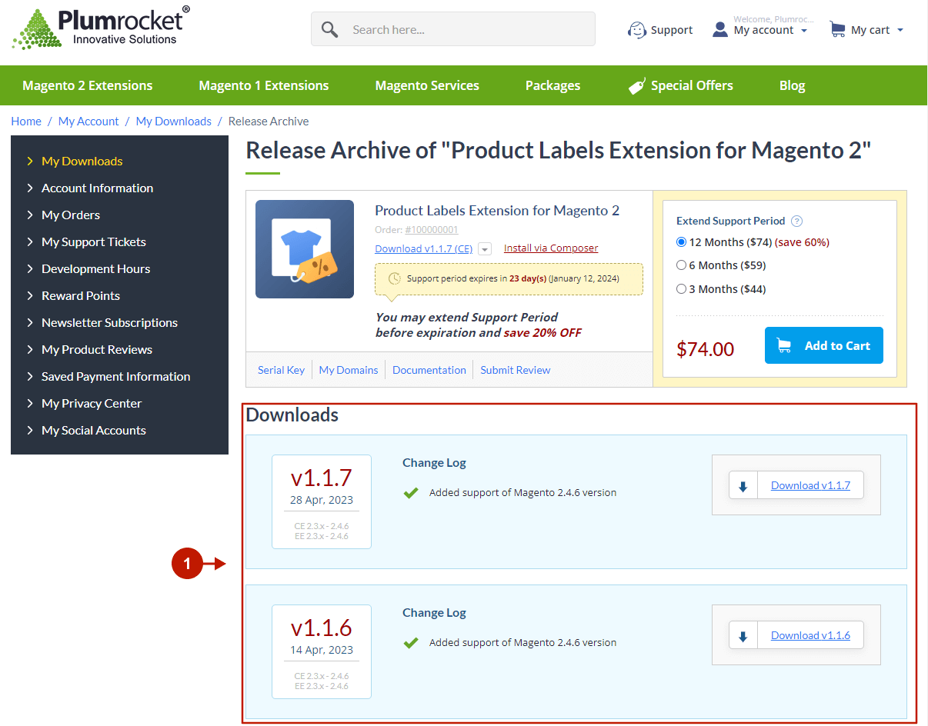Click the My account person icon
Image resolution: width=928 pixels, height=726 pixels.
tap(720, 29)
